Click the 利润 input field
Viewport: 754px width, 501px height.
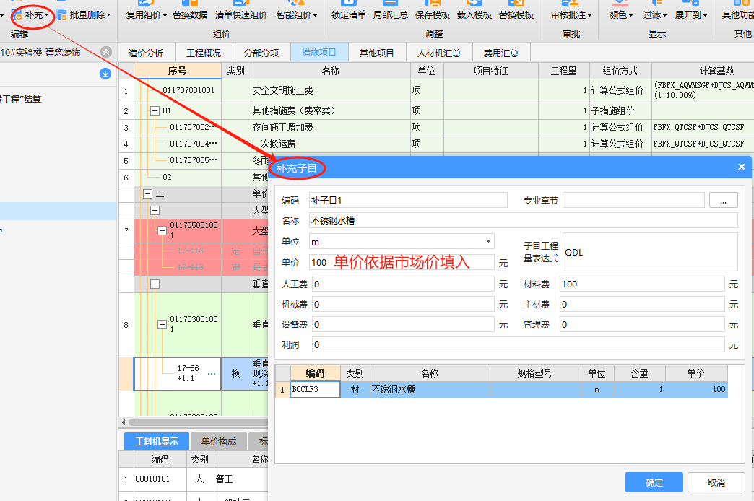tap(519, 344)
